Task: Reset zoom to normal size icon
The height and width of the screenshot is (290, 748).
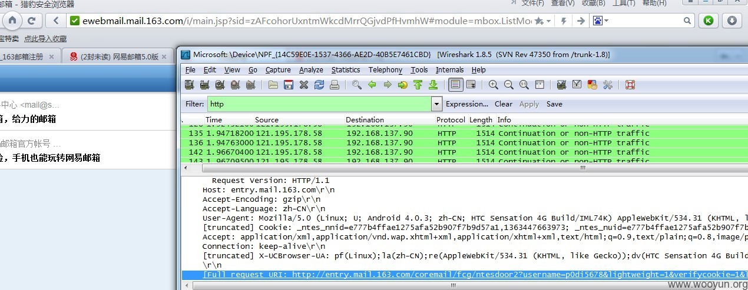Action: 524,85
